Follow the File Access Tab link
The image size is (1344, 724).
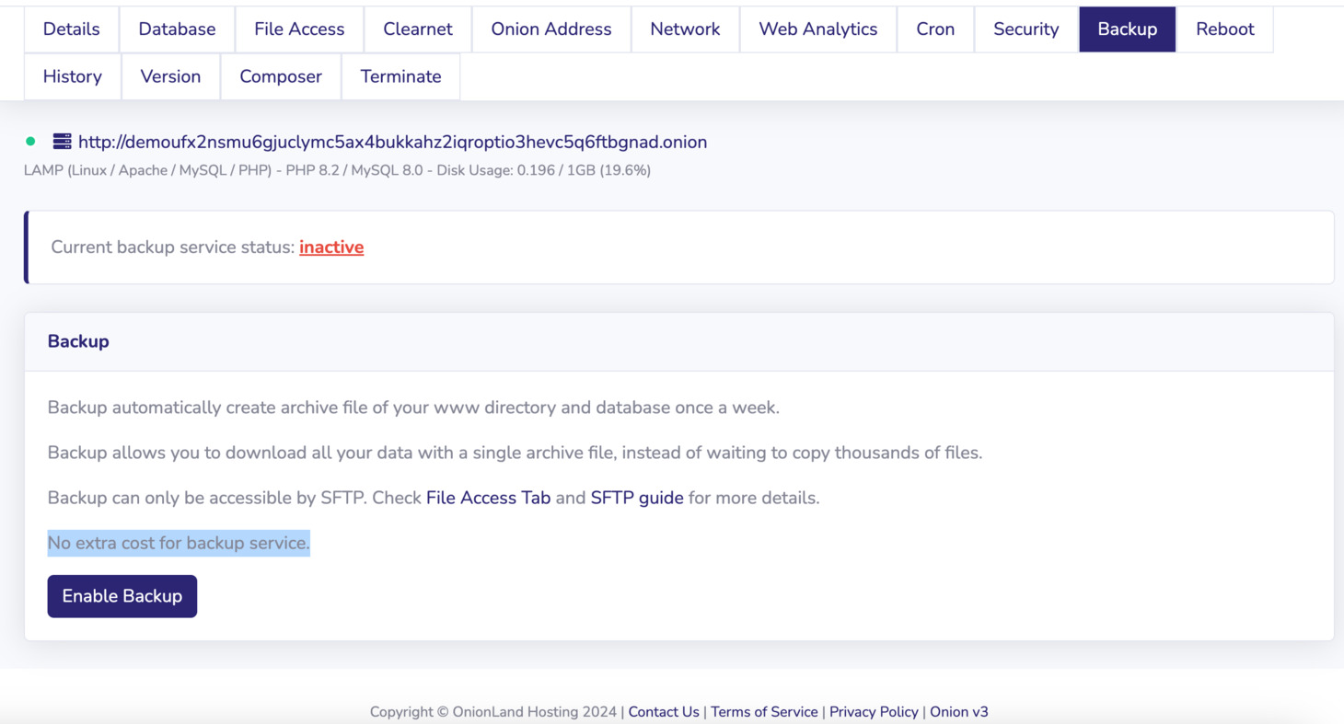(x=488, y=498)
